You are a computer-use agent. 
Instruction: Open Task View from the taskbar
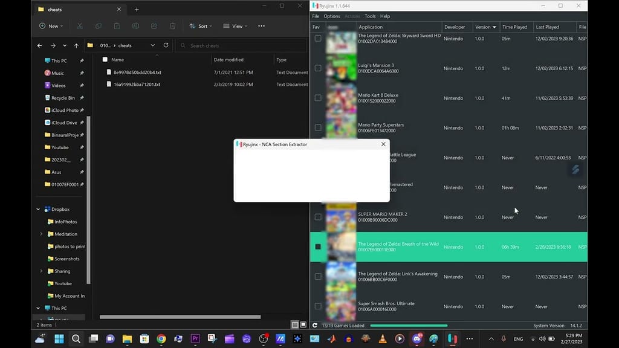(x=94, y=339)
